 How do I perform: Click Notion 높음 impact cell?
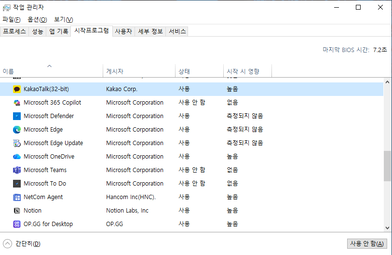click(x=232, y=211)
